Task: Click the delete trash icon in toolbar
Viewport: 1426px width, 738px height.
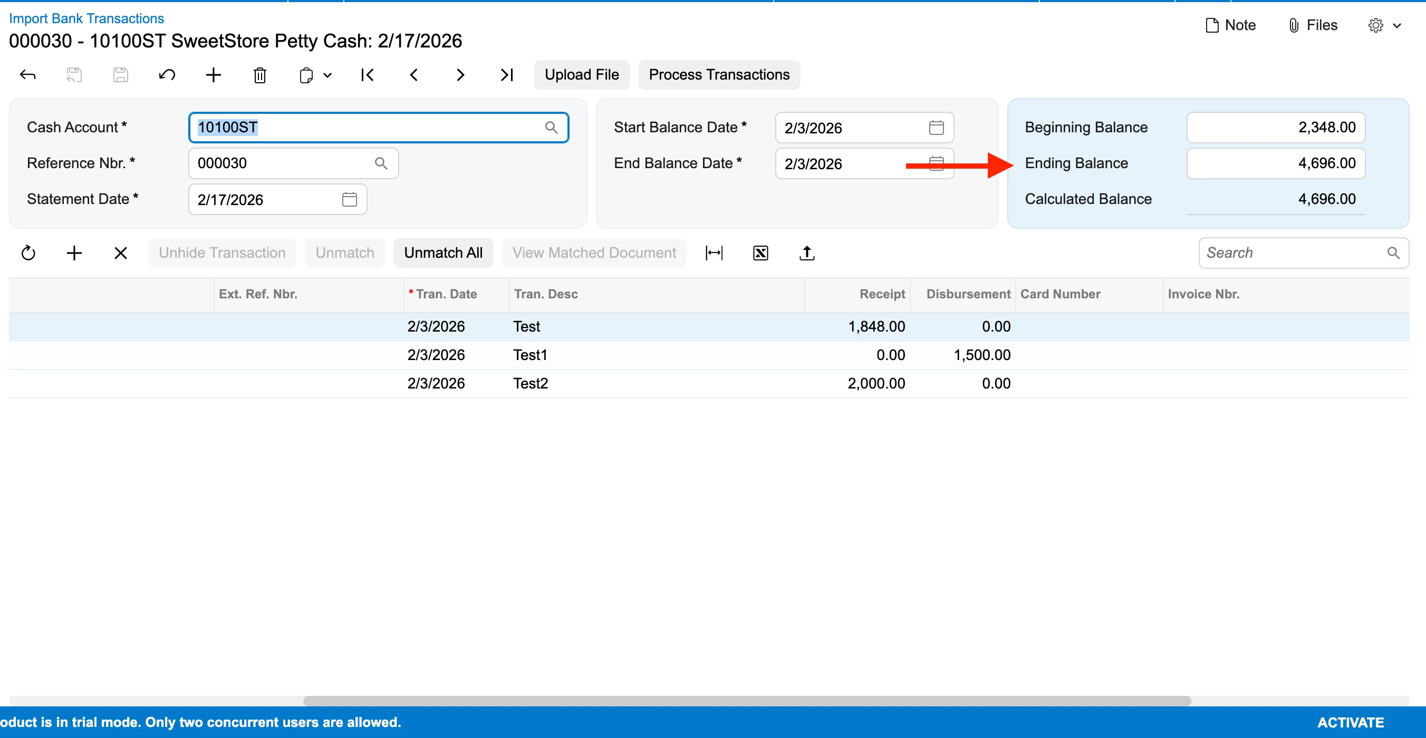Action: coord(259,75)
